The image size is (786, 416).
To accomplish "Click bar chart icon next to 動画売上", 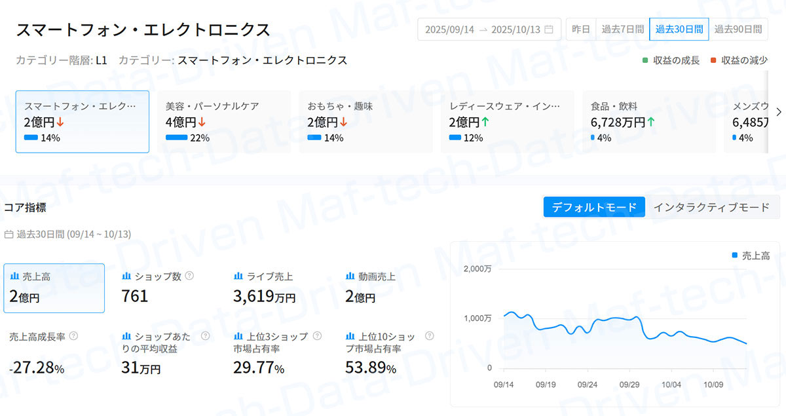I will tap(350, 276).
